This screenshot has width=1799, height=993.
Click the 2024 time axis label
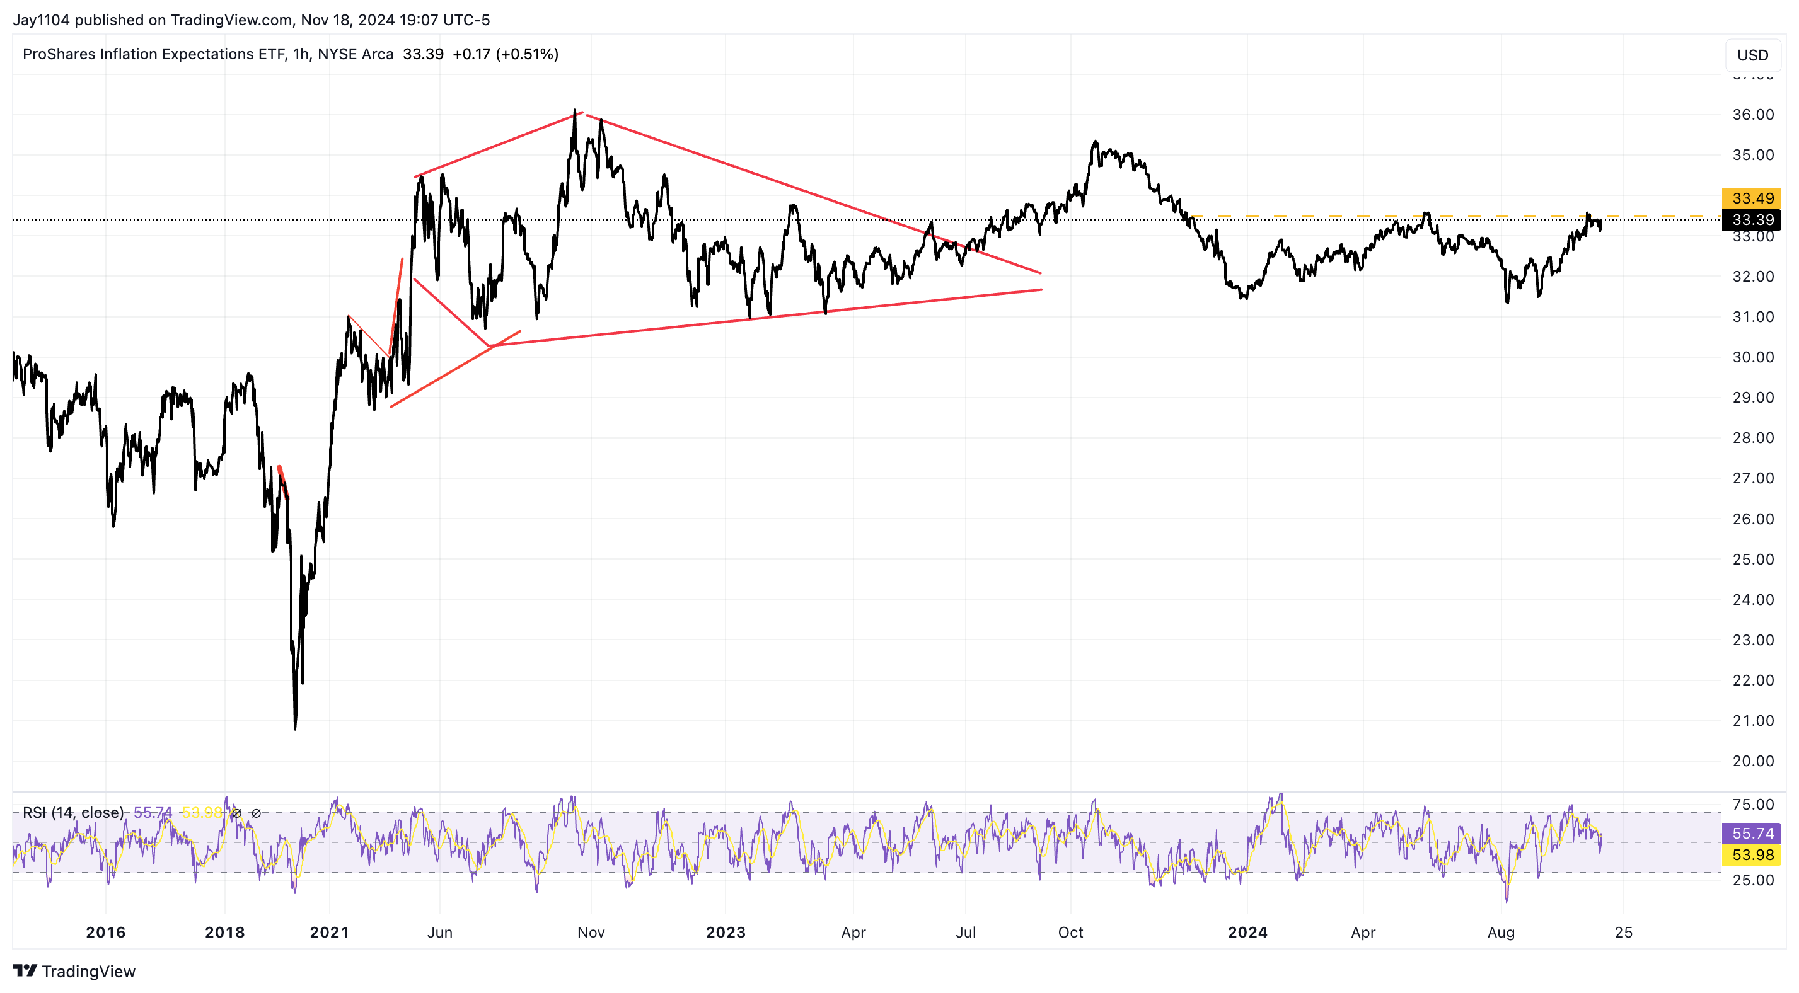[1248, 933]
